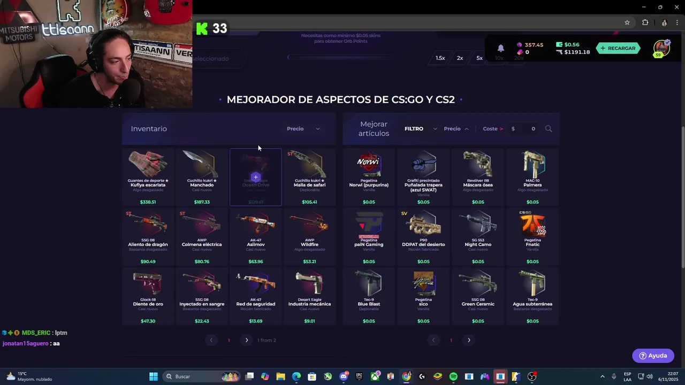Open the notifications bell
Screen dimensions: 685x385
(500, 48)
